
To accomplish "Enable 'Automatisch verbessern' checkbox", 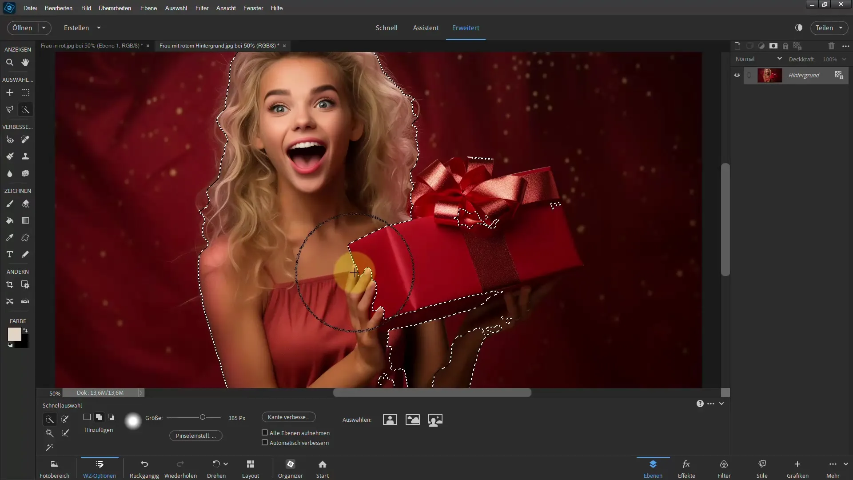I will [x=265, y=443].
